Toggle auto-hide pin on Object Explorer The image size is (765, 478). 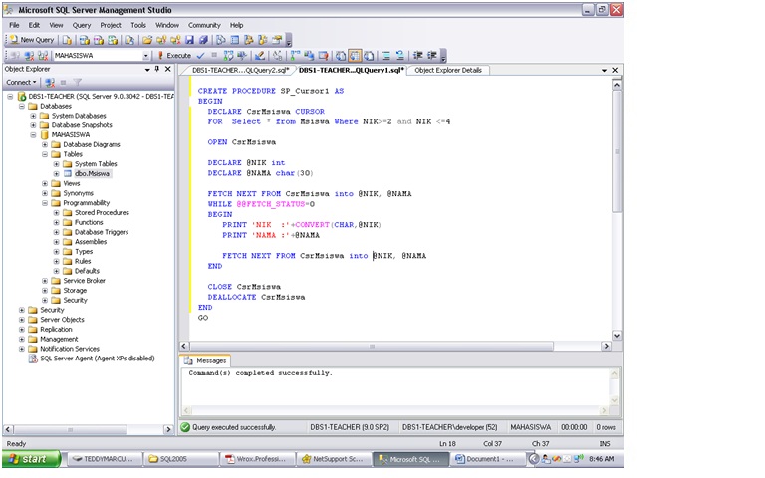pyautogui.click(x=157, y=70)
